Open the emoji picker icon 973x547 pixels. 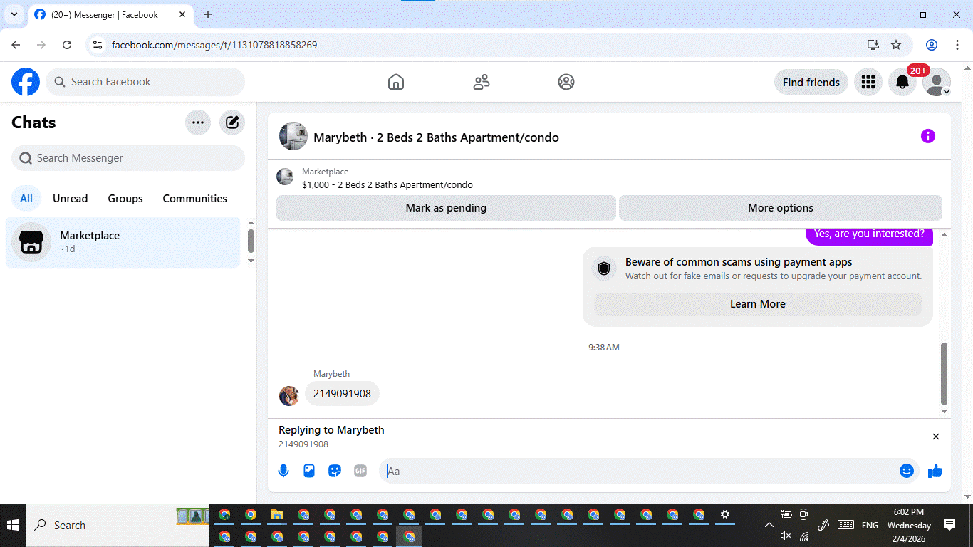(906, 471)
